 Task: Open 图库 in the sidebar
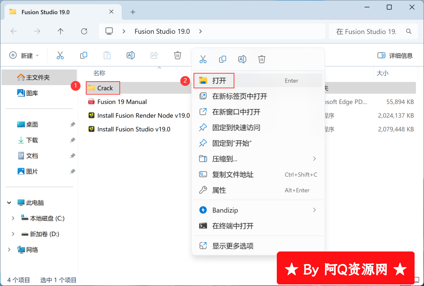(39, 93)
